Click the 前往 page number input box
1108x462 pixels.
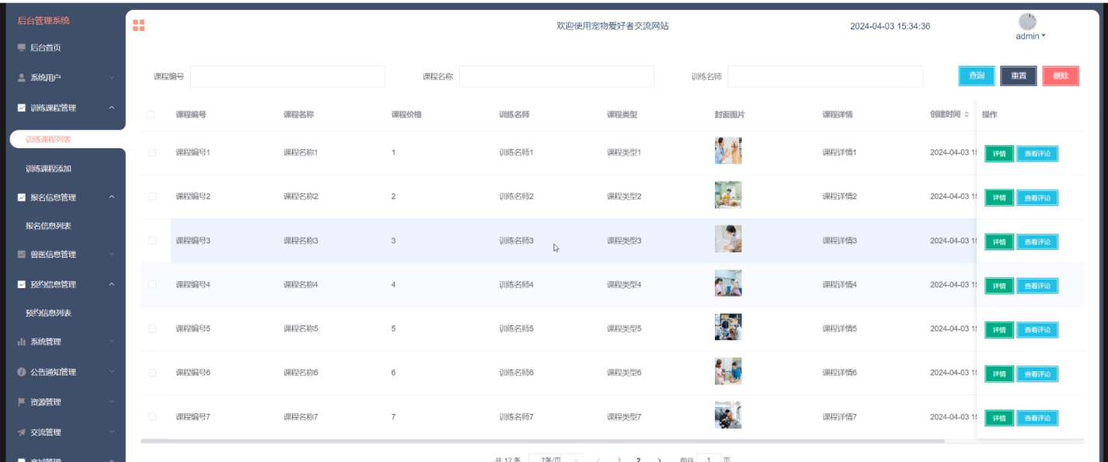(x=708, y=458)
